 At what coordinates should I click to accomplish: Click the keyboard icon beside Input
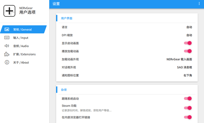tap(7, 37)
